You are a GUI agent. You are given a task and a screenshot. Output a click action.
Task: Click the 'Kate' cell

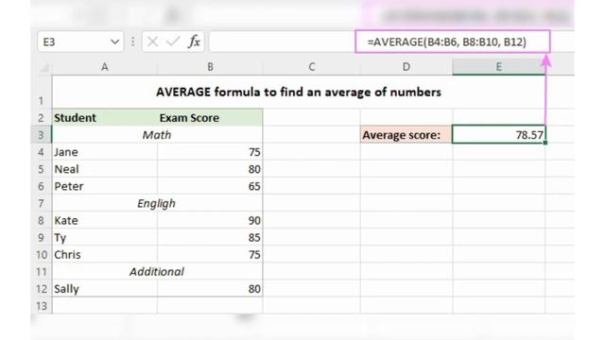coord(105,220)
